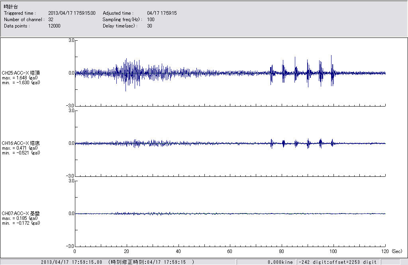Select the Data points value 12000
The height and width of the screenshot is (265, 408).
[x=54, y=26]
